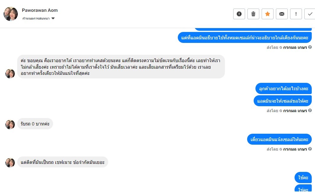Screen dimensions: 315x192
Task: Select the long customer message starting ค่ะ ขอบคุณ
Action: (x=121, y=67)
